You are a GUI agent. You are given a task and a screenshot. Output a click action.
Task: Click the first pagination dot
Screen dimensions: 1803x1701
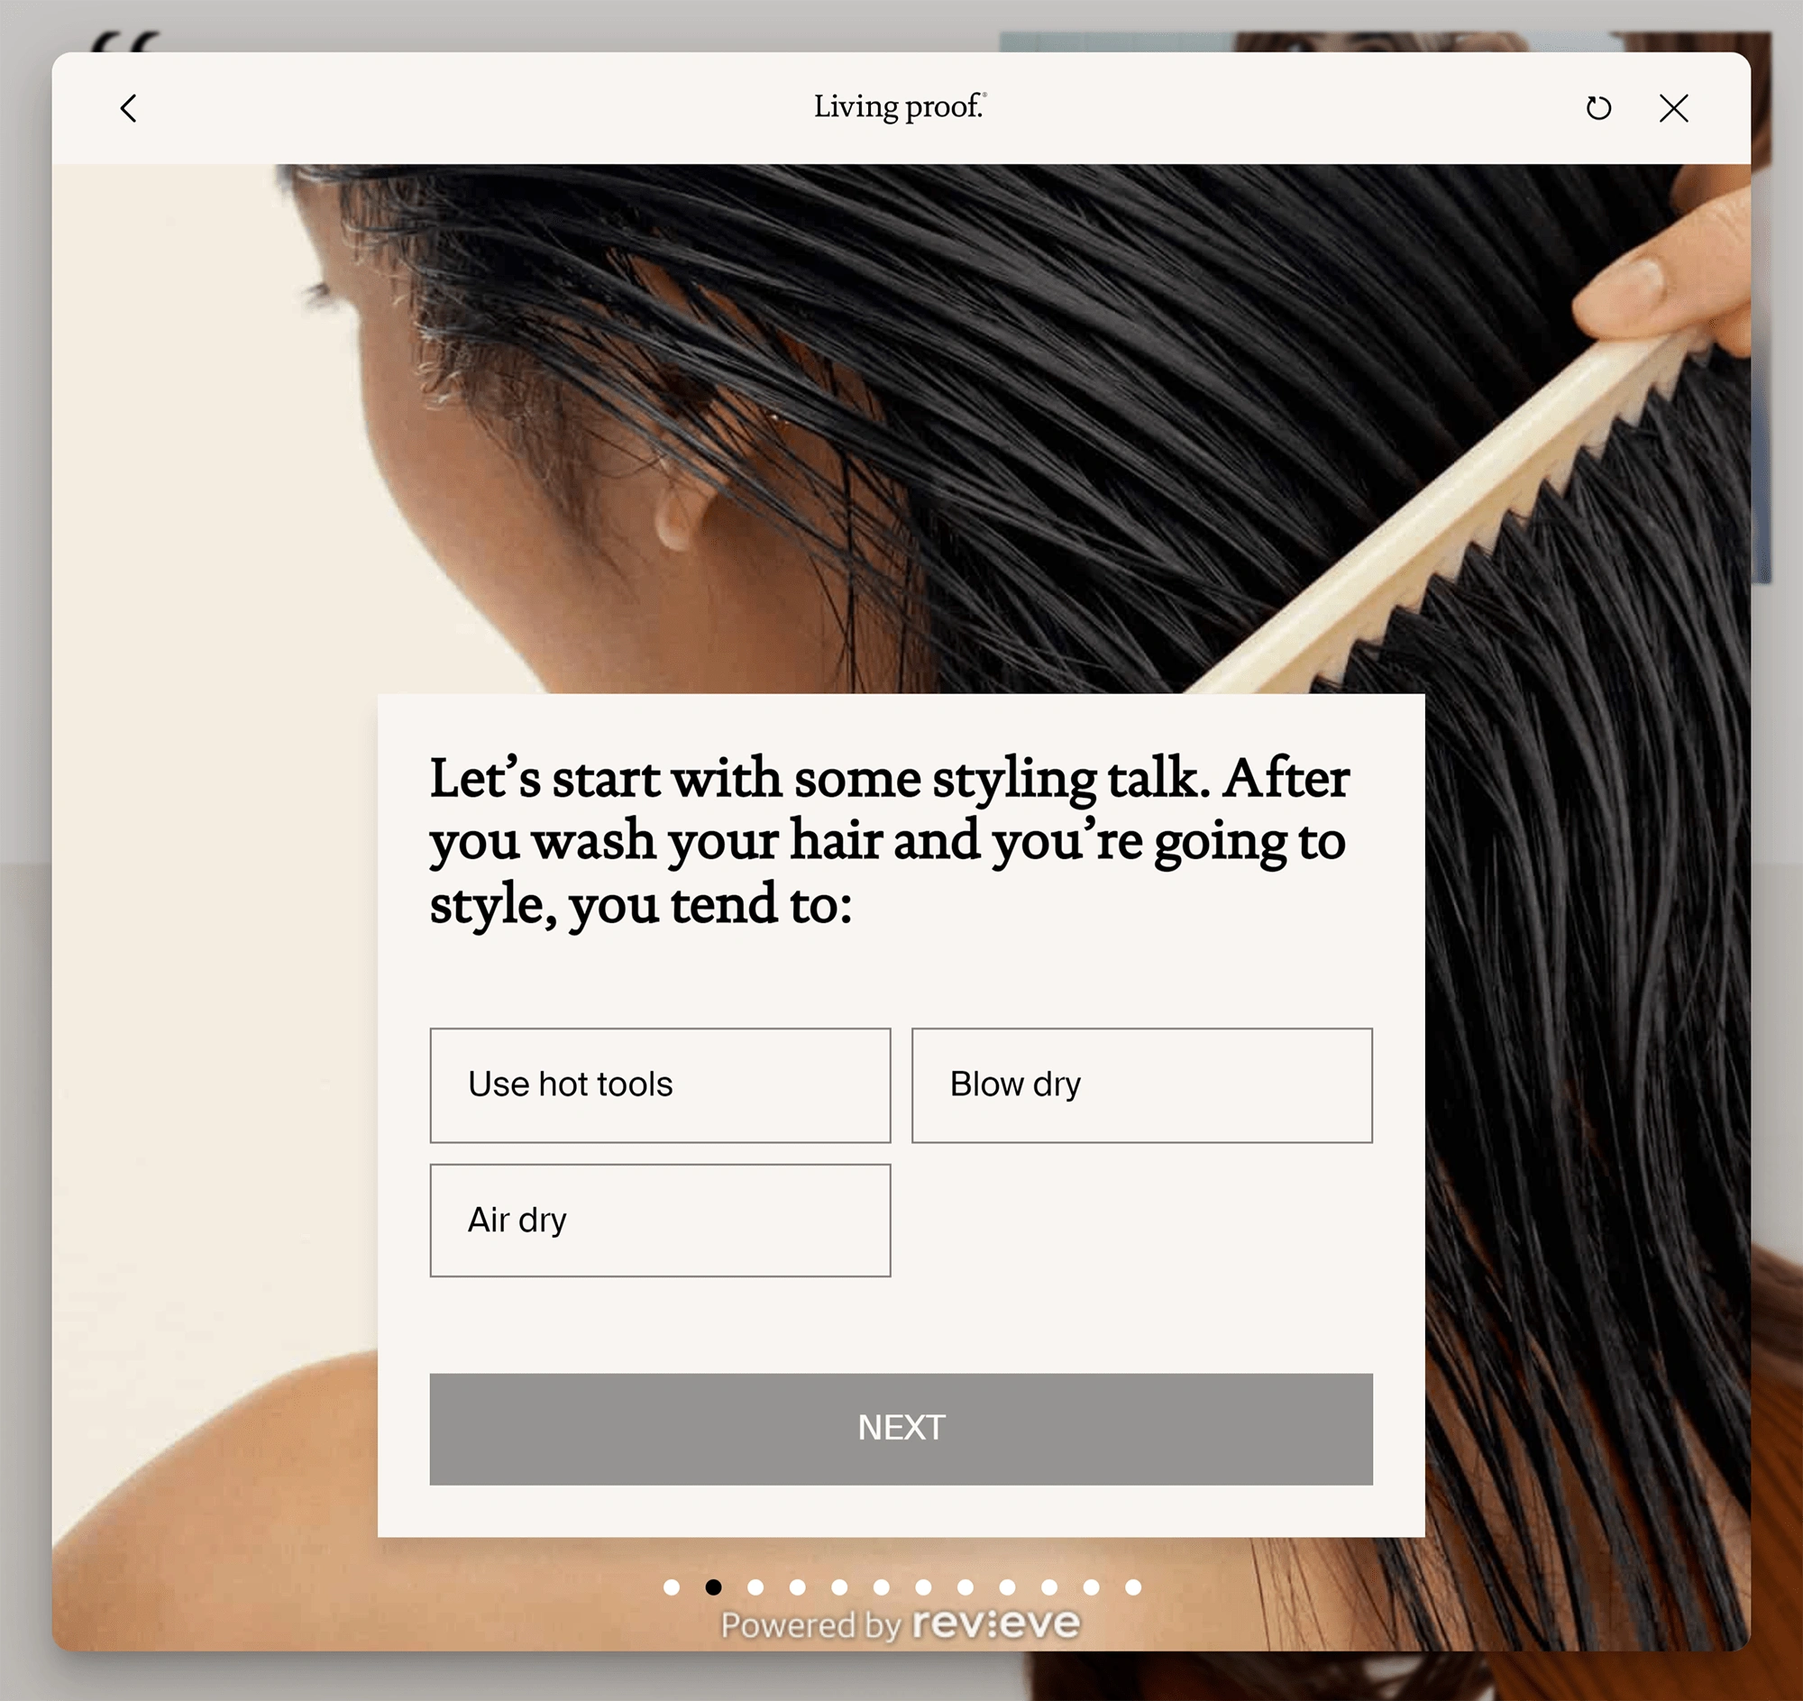(x=670, y=1586)
